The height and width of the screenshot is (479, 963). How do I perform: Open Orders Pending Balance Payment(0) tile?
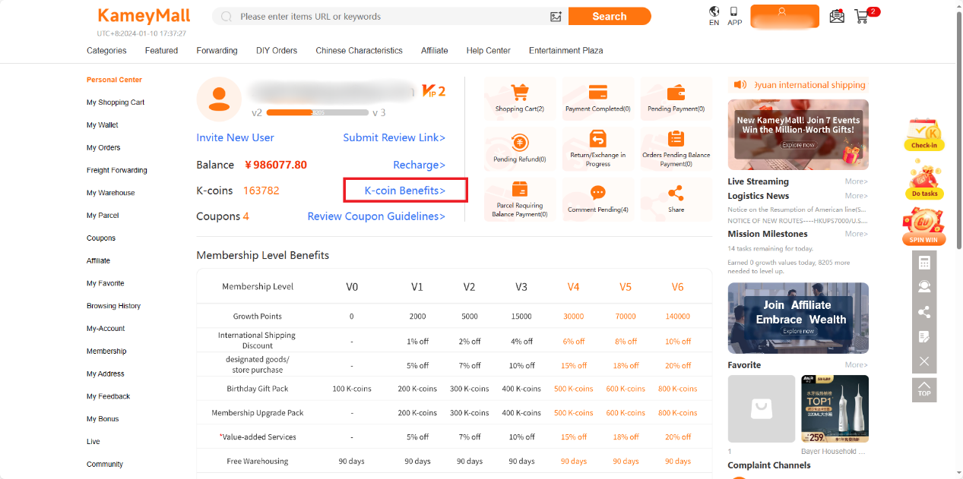[676, 149]
